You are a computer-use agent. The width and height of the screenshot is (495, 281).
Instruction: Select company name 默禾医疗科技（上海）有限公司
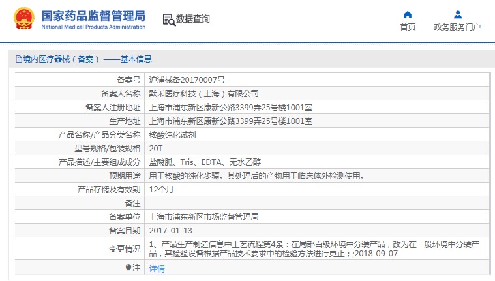(203, 93)
